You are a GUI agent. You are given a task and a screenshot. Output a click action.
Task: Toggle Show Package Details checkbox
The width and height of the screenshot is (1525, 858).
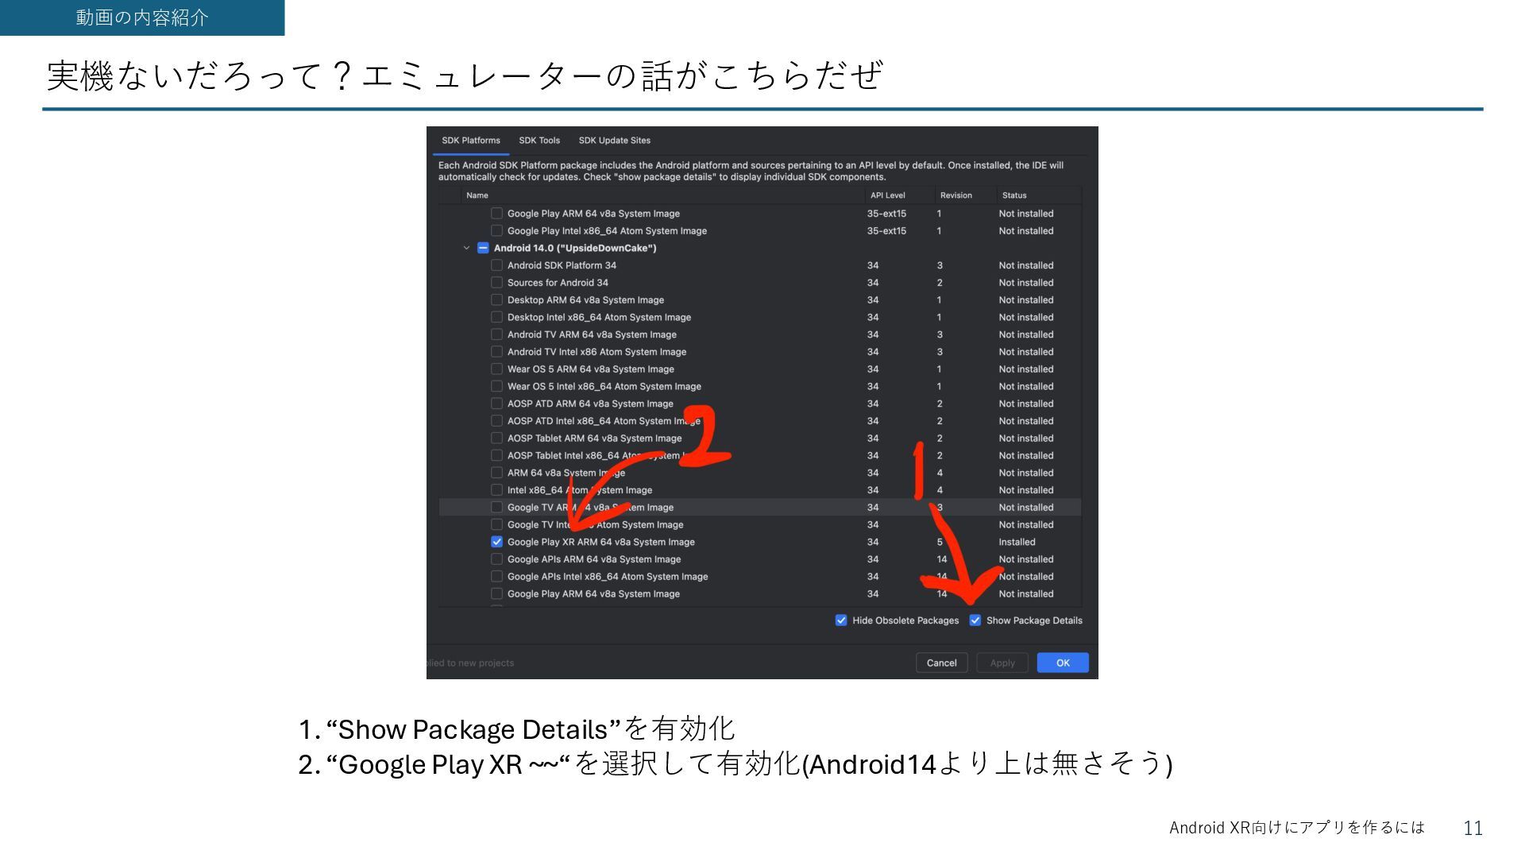coord(975,620)
